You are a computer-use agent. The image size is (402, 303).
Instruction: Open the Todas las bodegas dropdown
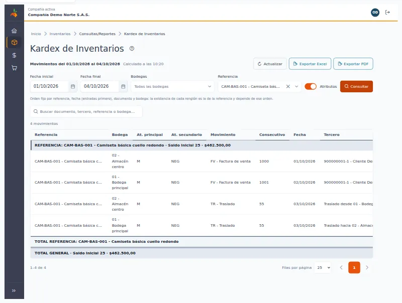point(172,86)
